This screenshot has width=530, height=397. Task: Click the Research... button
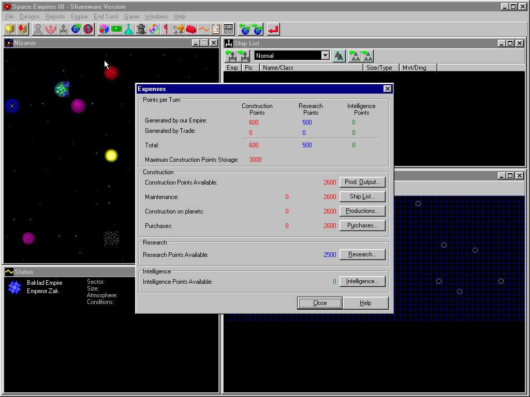click(x=362, y=254)
